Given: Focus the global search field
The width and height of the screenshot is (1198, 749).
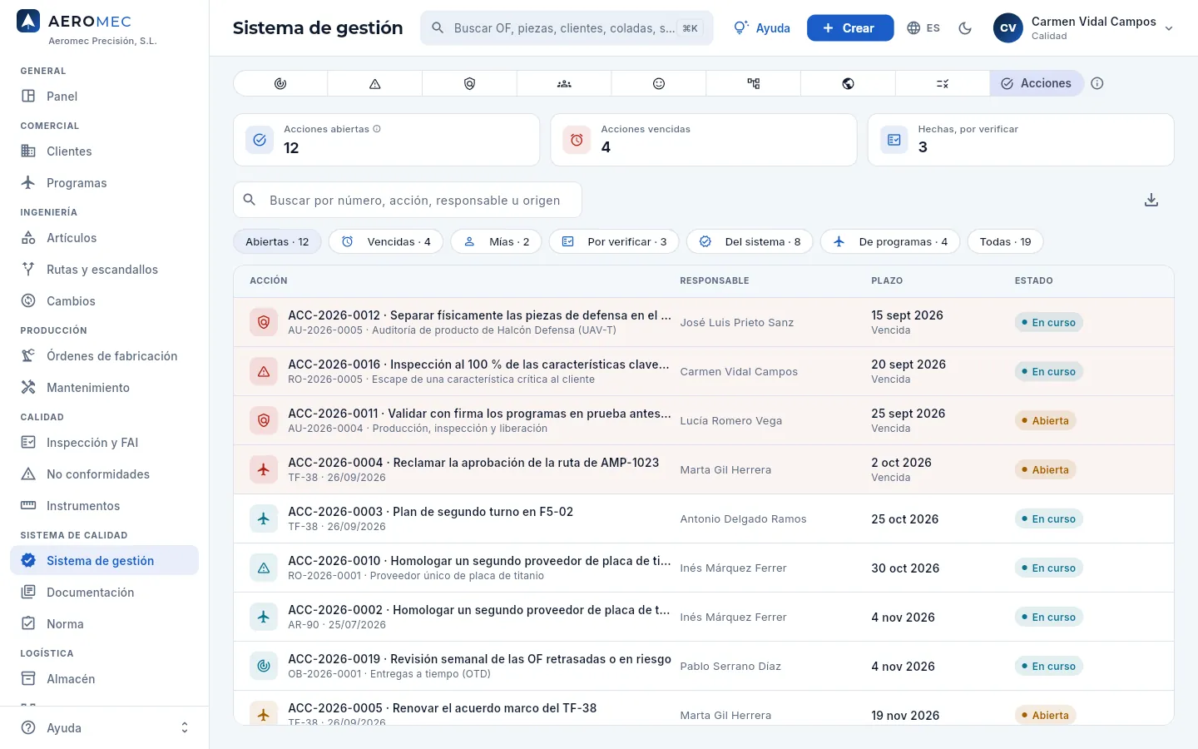Looking at the screenshot, I should pyautogui.click(x=567, y=28).
